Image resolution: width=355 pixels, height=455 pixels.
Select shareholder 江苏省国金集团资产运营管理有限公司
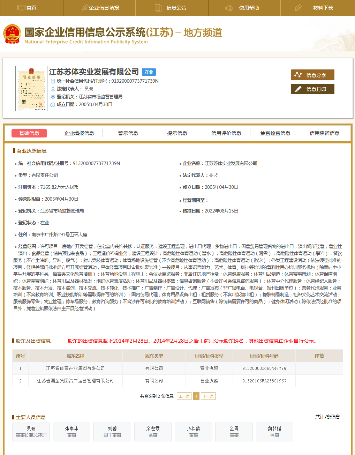(x=75, y=381)
